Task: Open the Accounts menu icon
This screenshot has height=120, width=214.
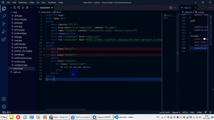Action: tap(4, 99)
